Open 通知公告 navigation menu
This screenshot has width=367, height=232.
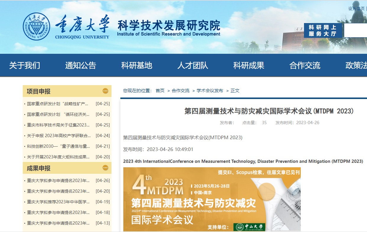(81, 65)
